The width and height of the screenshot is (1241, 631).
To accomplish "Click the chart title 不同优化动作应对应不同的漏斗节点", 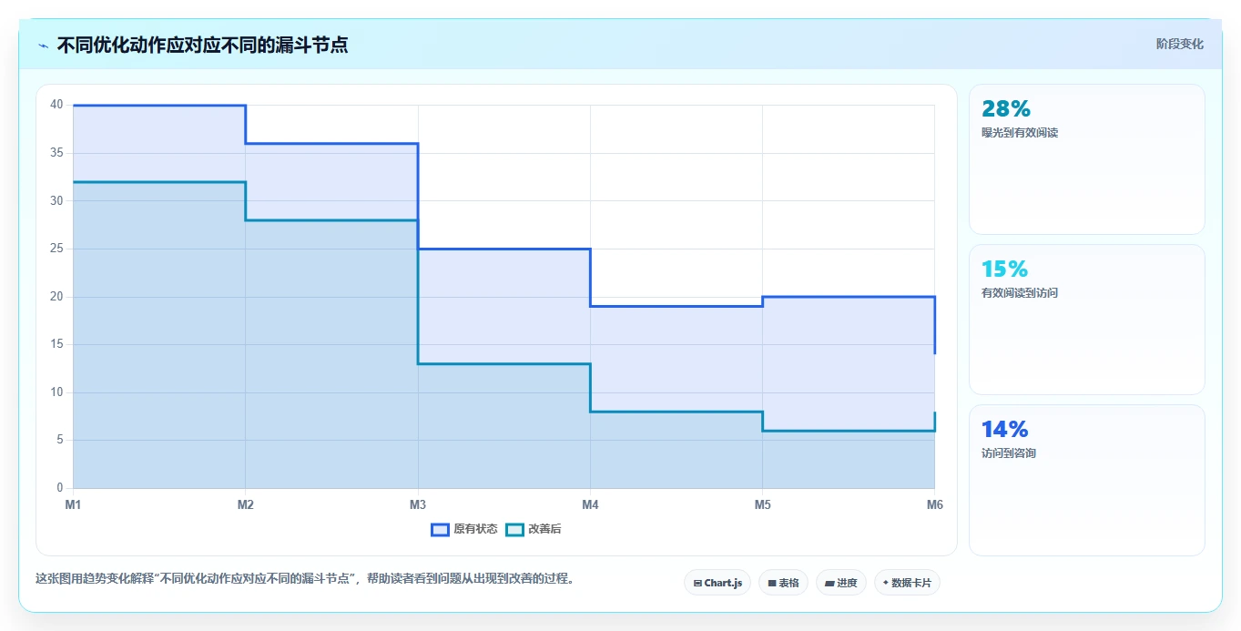I will pyautogui.click(x=202, y=45).
